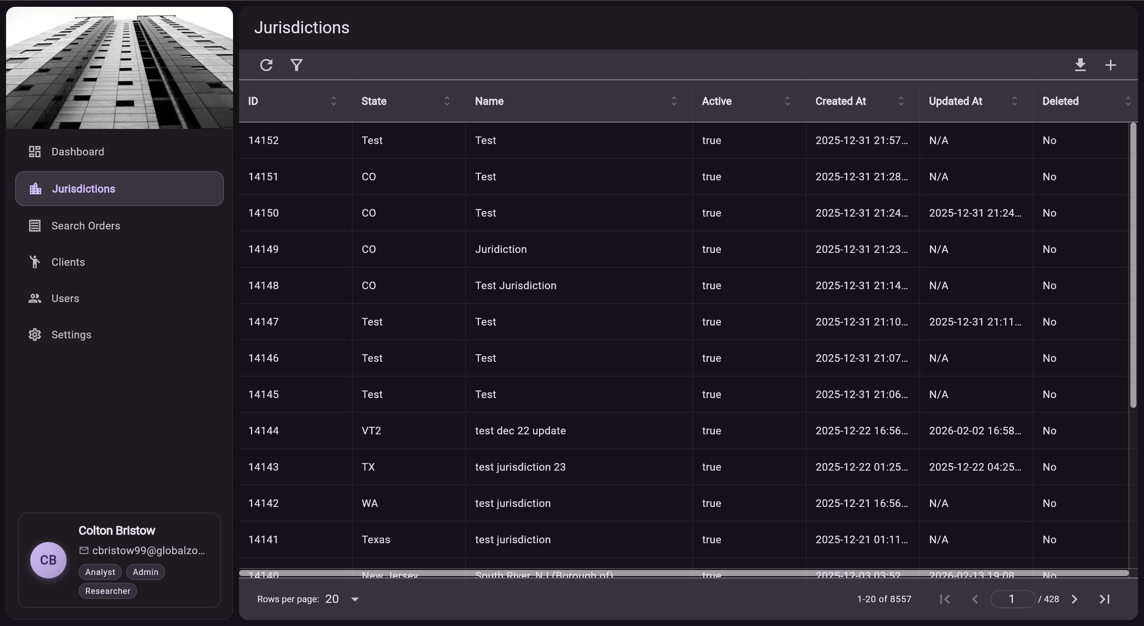
Task: Toggle sorting on the State column
Action: pos(447,101)
